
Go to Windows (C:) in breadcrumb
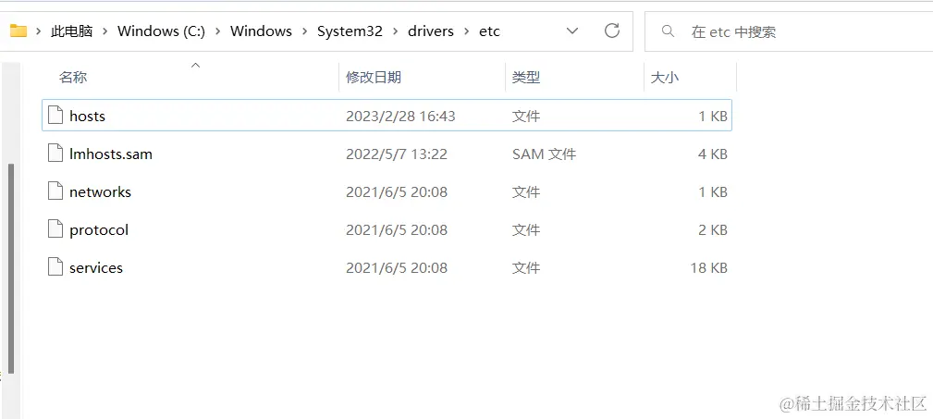[161, 31]
